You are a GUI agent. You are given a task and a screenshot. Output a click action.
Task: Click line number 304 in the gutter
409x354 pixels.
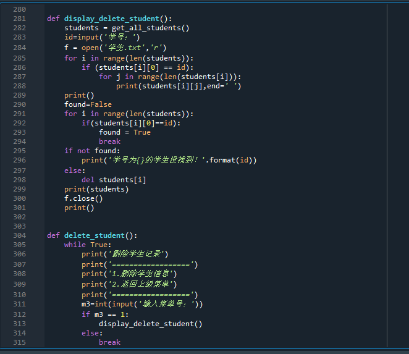[20, 235]
